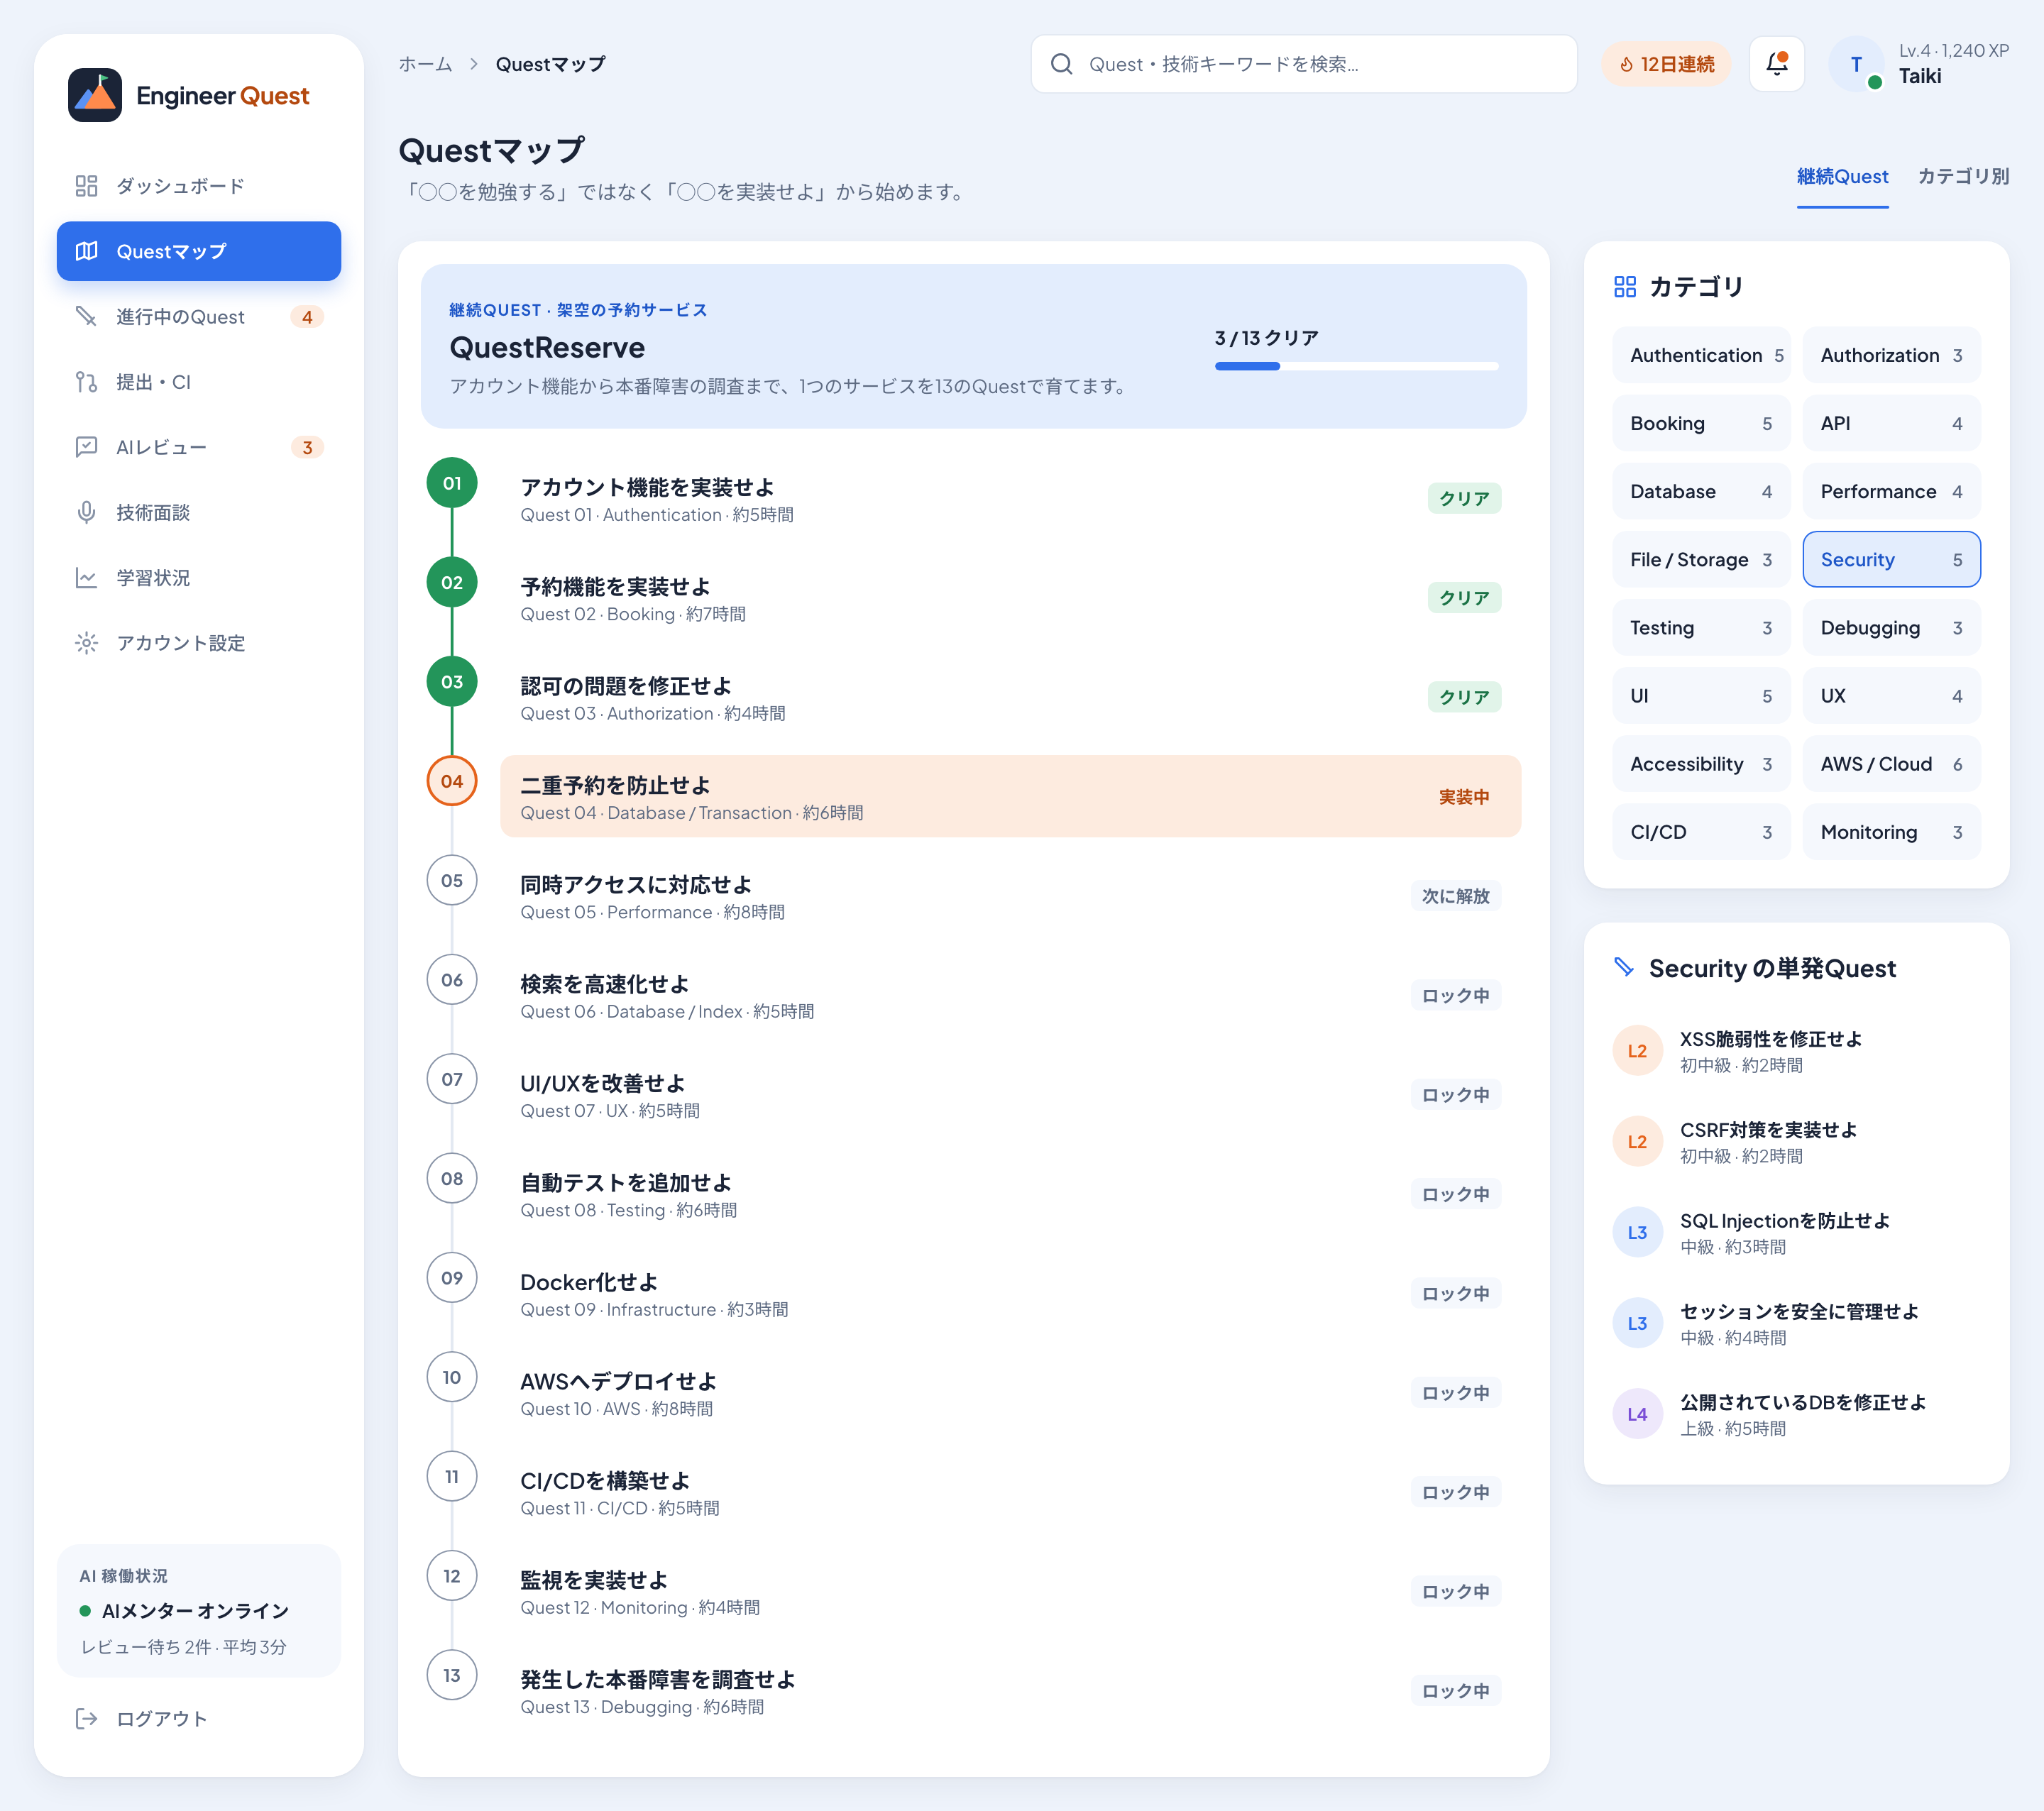Open the SQL Injectionを防止せよ quest
Viewport: 2044px width, 1811px height.
[x=1796, y=1232]
